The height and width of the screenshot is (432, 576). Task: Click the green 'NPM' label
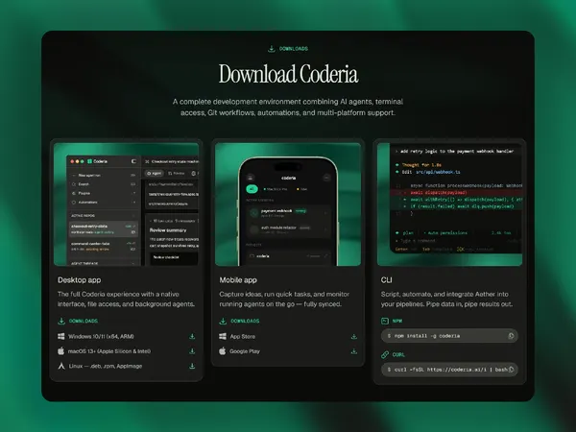point(397,321)
